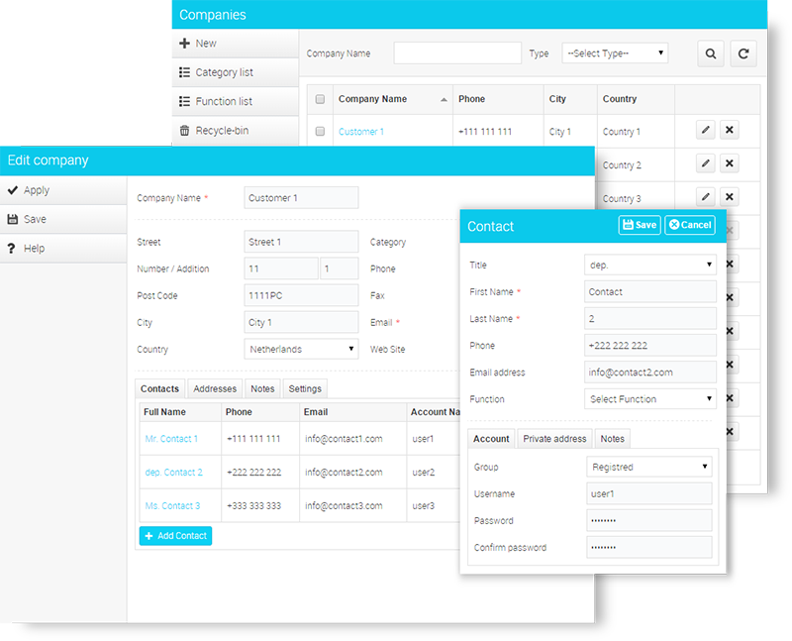The height and width of the screenshot is (641, 792).
Task: Open the Mr. Contact 1 link
Action: [x=171, y=439]
